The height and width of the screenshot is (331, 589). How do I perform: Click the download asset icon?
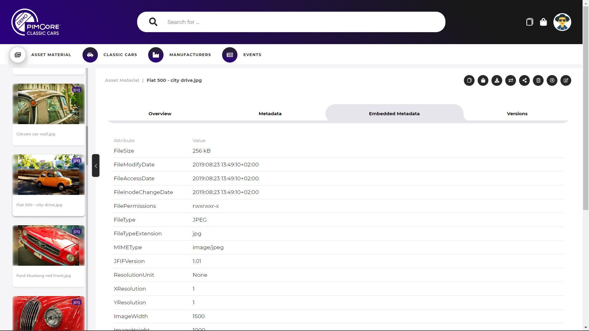497,80
